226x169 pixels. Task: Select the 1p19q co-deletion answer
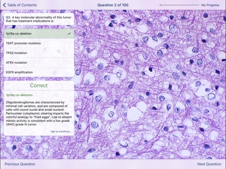click(x=39, y=33)
